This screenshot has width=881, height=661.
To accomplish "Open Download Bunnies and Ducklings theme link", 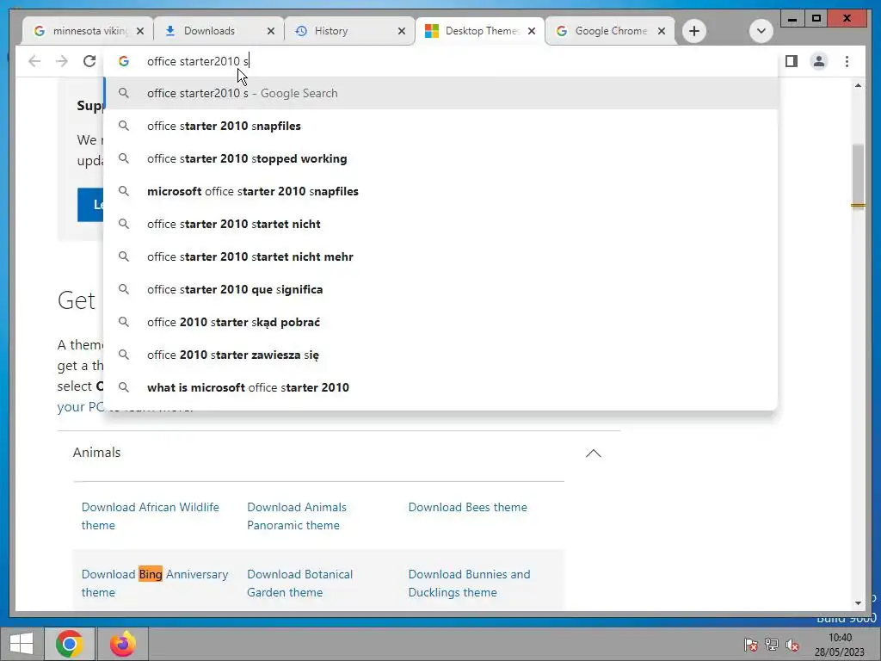I will coord(469,583).
